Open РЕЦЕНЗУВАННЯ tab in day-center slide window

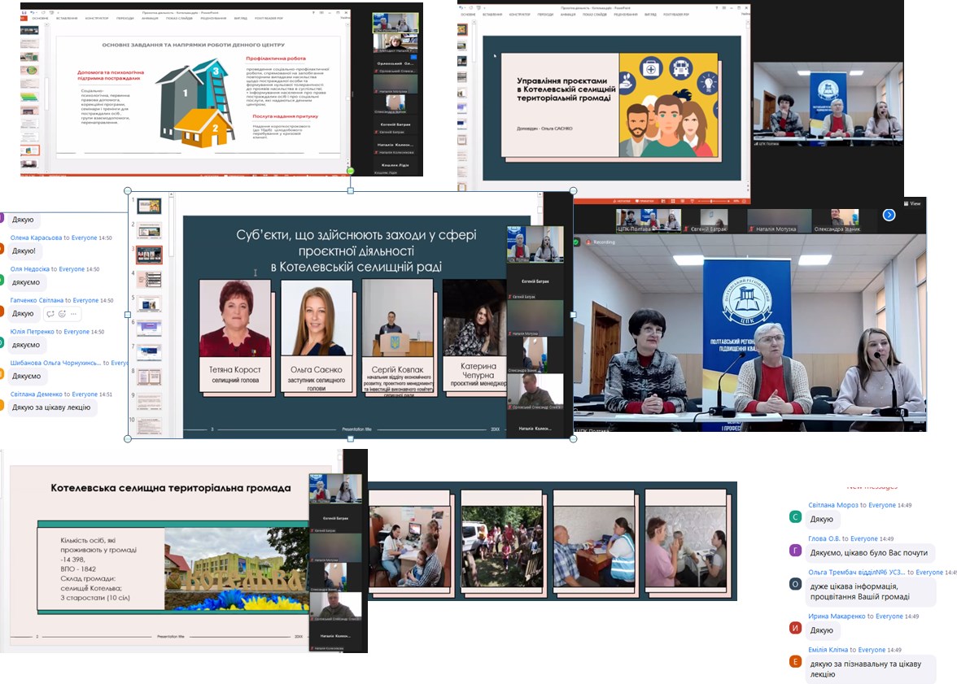tap(213, 19)
